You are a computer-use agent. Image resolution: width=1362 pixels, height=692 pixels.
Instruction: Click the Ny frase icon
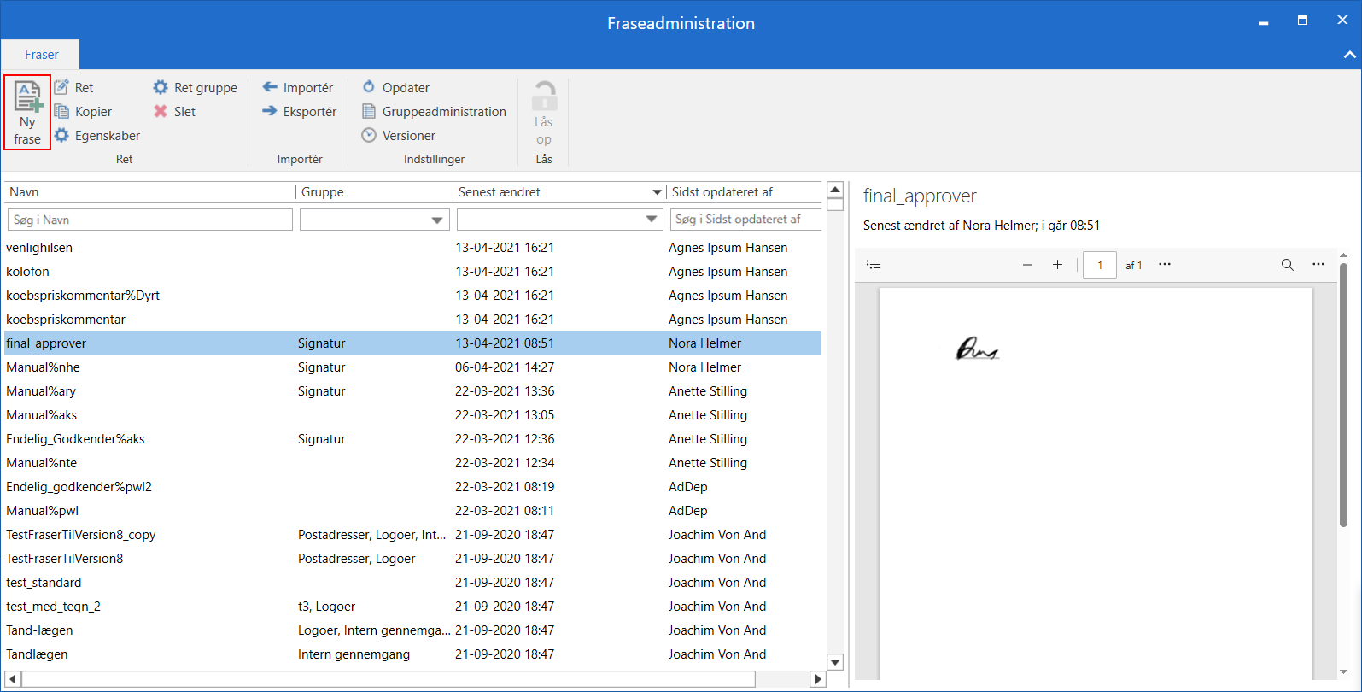click(27, 98)
